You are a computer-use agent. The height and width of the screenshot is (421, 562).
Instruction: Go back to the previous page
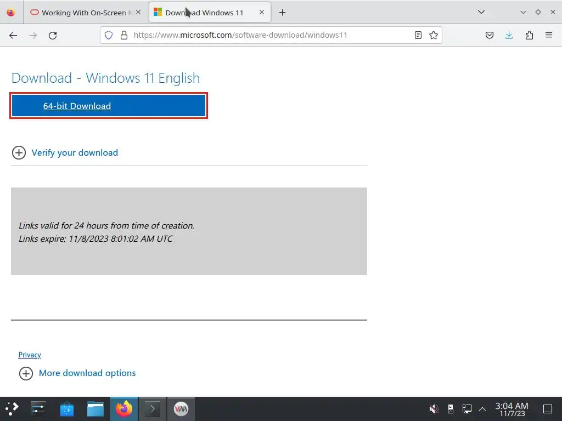click(13, 35)
